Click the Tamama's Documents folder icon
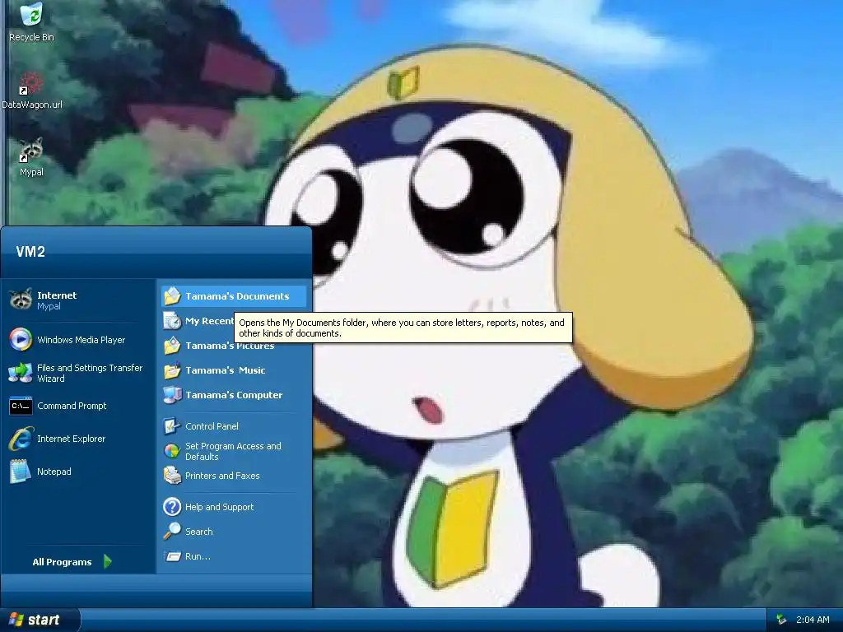Screen dimensions: 843x632 pyautogui.click(x=172, y=296)
